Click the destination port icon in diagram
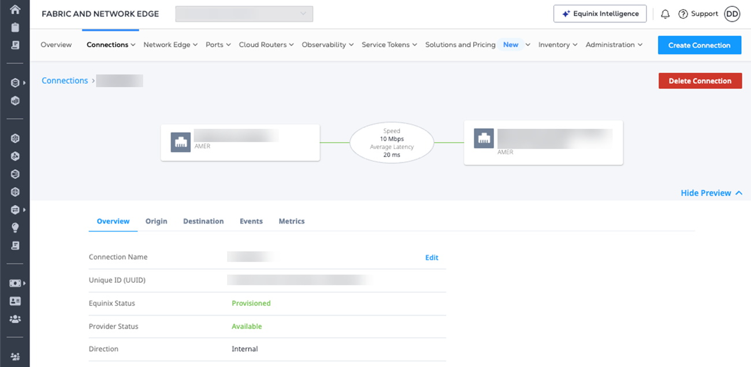 pyautogui.click(x=484, y=139)
